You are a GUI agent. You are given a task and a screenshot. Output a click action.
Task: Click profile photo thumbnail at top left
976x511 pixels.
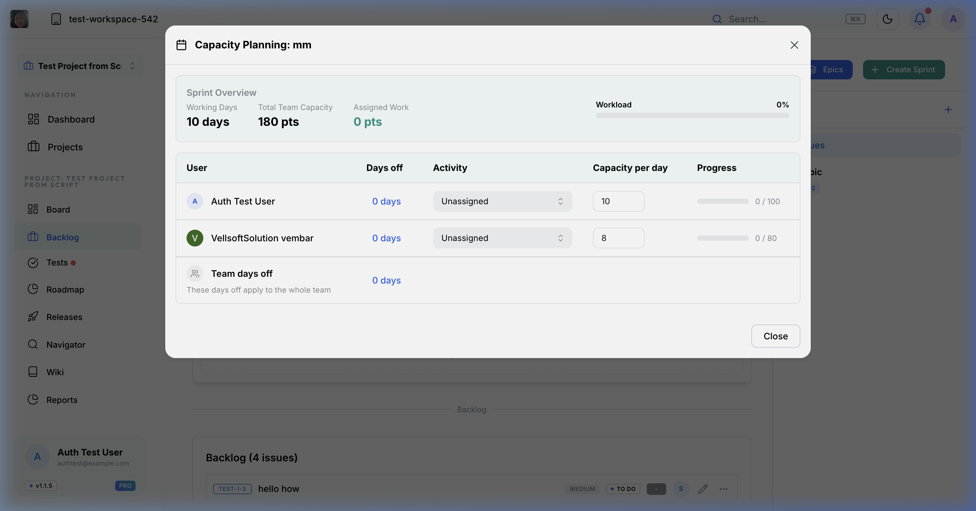pos(19,19)
